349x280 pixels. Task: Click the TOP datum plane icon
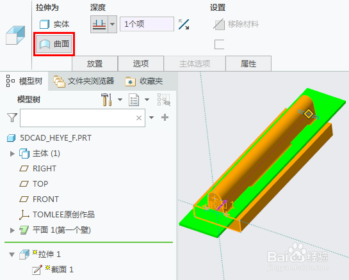[24, 184]
